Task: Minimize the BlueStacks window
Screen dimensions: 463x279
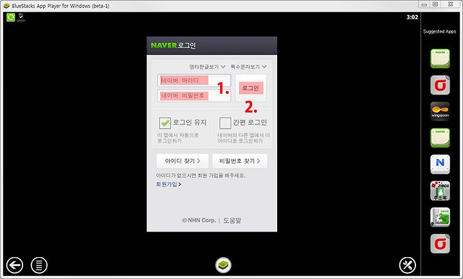Action: [x=424, y=4]
